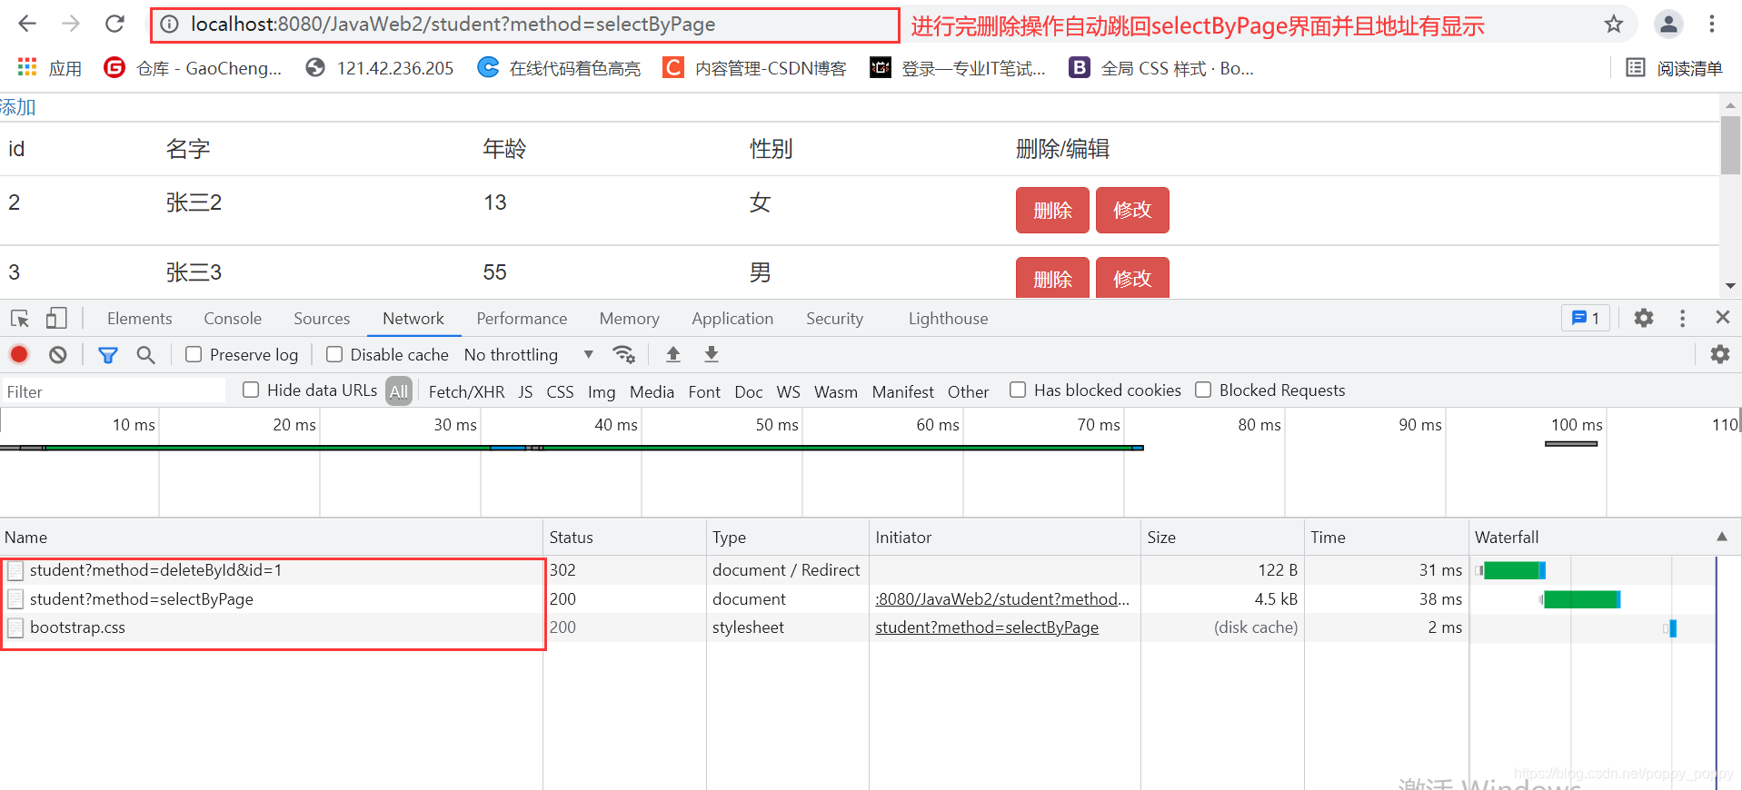
Task: Open the 应用 apps shortcut
Action: pos(50,68)
